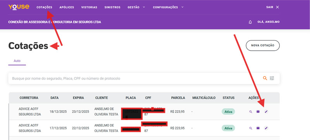310x140 pixels.
Task: Click Advice AOTF Seguros in 17/12/2025 row
Action: click(x=30, y=128)
